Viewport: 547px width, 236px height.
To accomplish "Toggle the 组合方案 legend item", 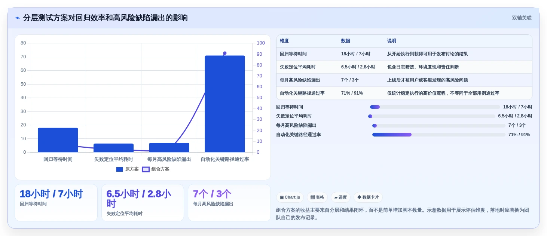I will tap(156, 169).
